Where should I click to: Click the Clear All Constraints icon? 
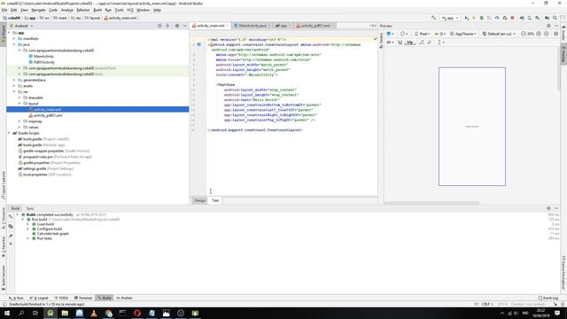(422, 43)
